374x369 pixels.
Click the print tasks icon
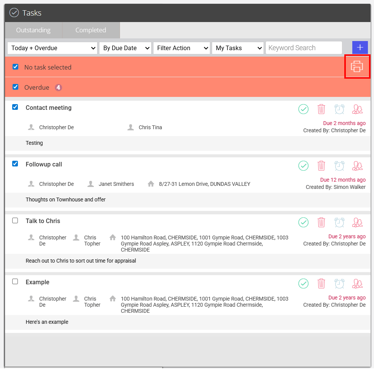coord(357,67)
